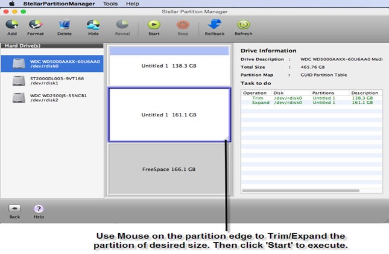Click the Expand task row

click(311, 103)
